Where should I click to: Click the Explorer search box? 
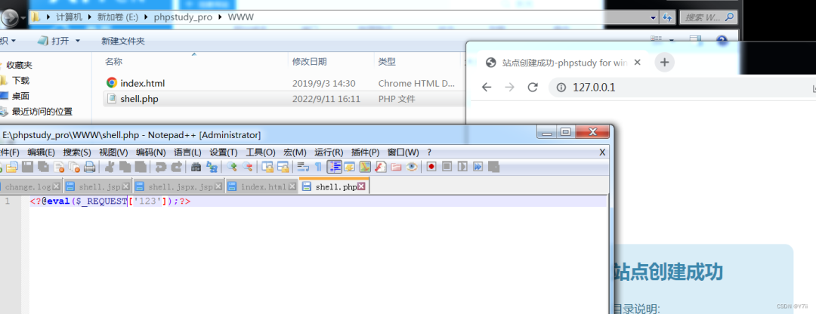click(708, 17)
